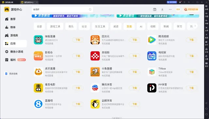The width and height of the screenshot is (209, 119).
Task: Click the user avatar icon in title bar
Action: [180, 2]
